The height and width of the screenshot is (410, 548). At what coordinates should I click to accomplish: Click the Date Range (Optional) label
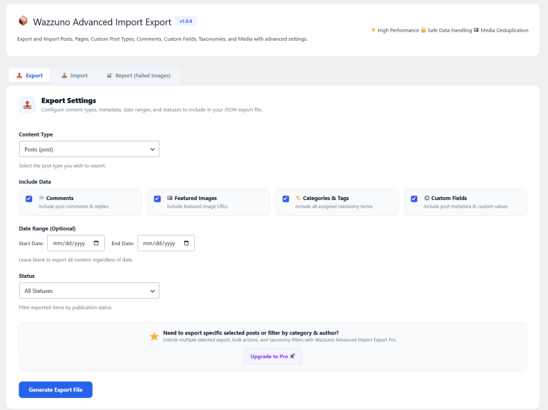(x=47, y=229)
